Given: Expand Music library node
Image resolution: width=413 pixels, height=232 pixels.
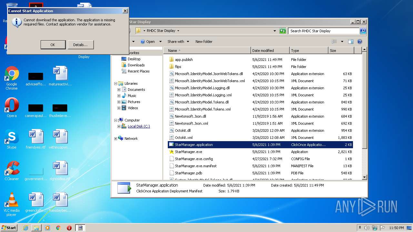Looking at the screenshot, I should (x=119, y=96).
